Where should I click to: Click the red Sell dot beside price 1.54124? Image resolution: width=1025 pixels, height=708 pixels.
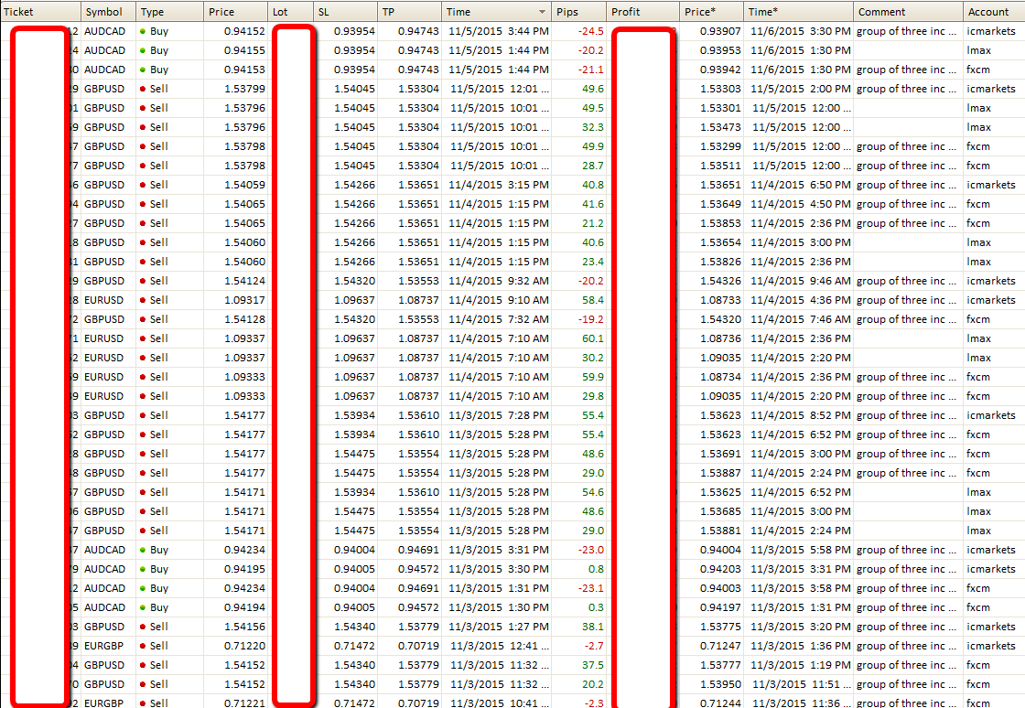(x=143, y=281)
